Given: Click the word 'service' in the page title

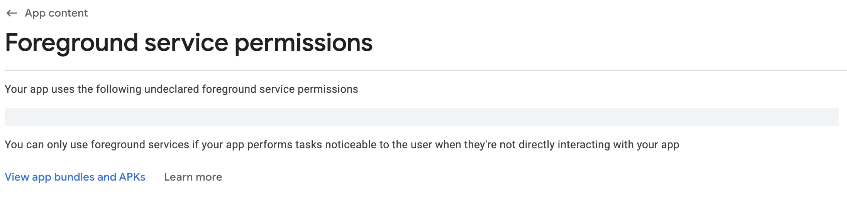Looking at the screenshot, I should (186, 42).
